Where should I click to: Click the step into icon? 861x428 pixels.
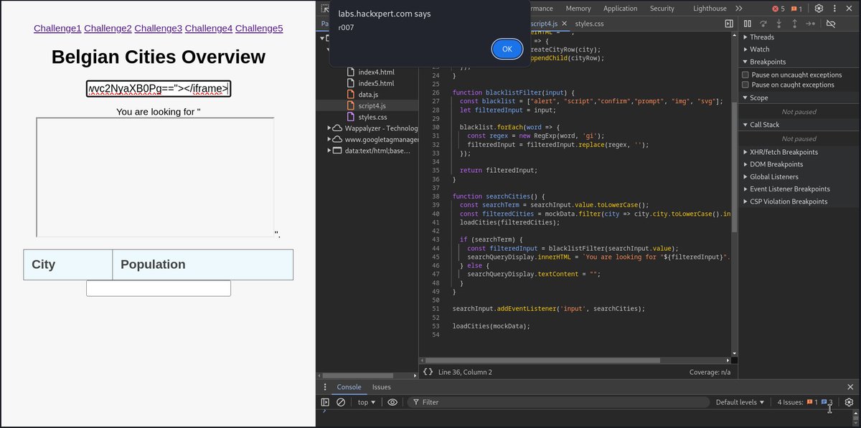click(779, 24)
